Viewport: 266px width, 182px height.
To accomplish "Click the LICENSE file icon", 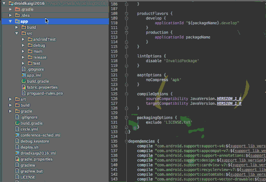I will tap(17, 177).
